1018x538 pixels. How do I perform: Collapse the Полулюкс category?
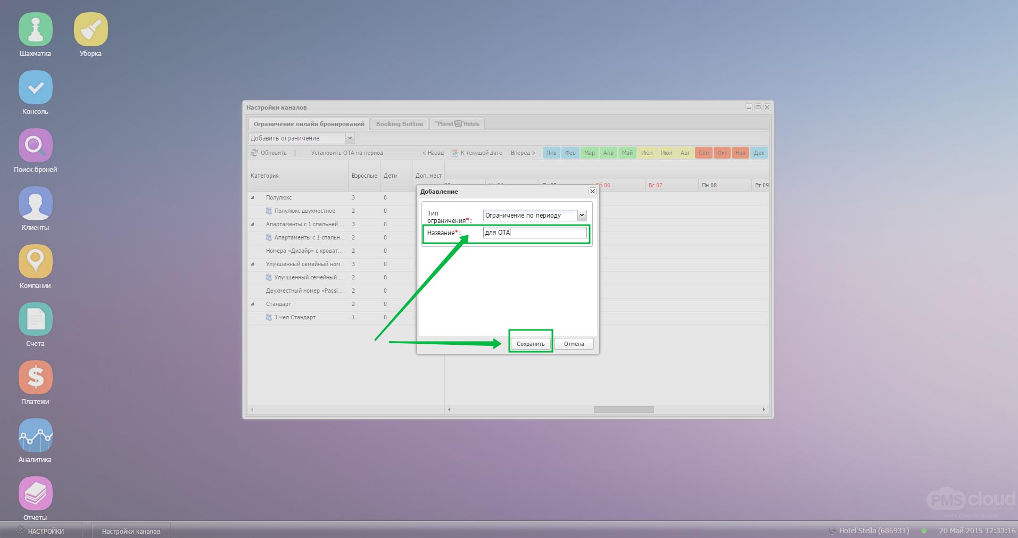[x=253, y=197]
